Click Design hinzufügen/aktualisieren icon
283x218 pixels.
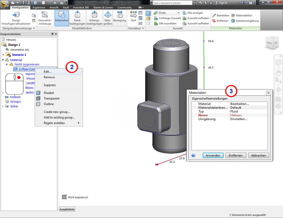16,15
